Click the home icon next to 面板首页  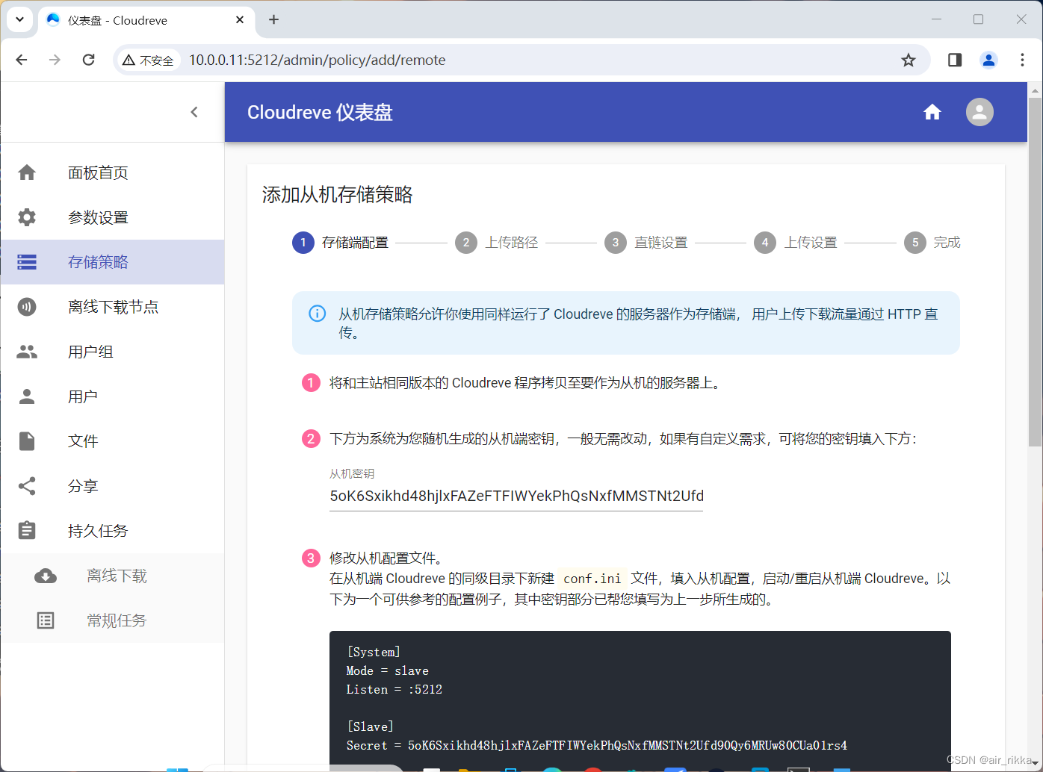click(27, 172)
